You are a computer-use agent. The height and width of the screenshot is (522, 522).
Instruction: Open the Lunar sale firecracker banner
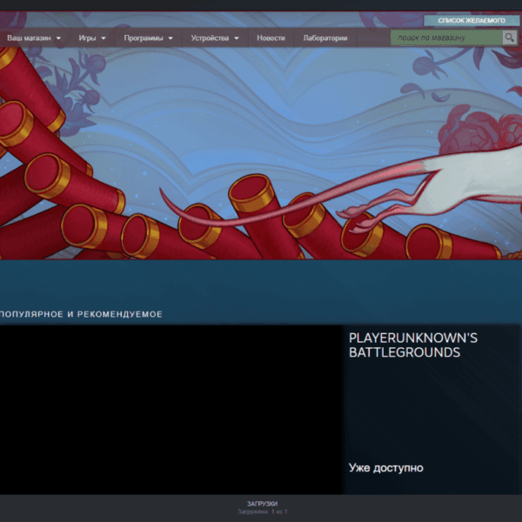[x=261, y=153]
